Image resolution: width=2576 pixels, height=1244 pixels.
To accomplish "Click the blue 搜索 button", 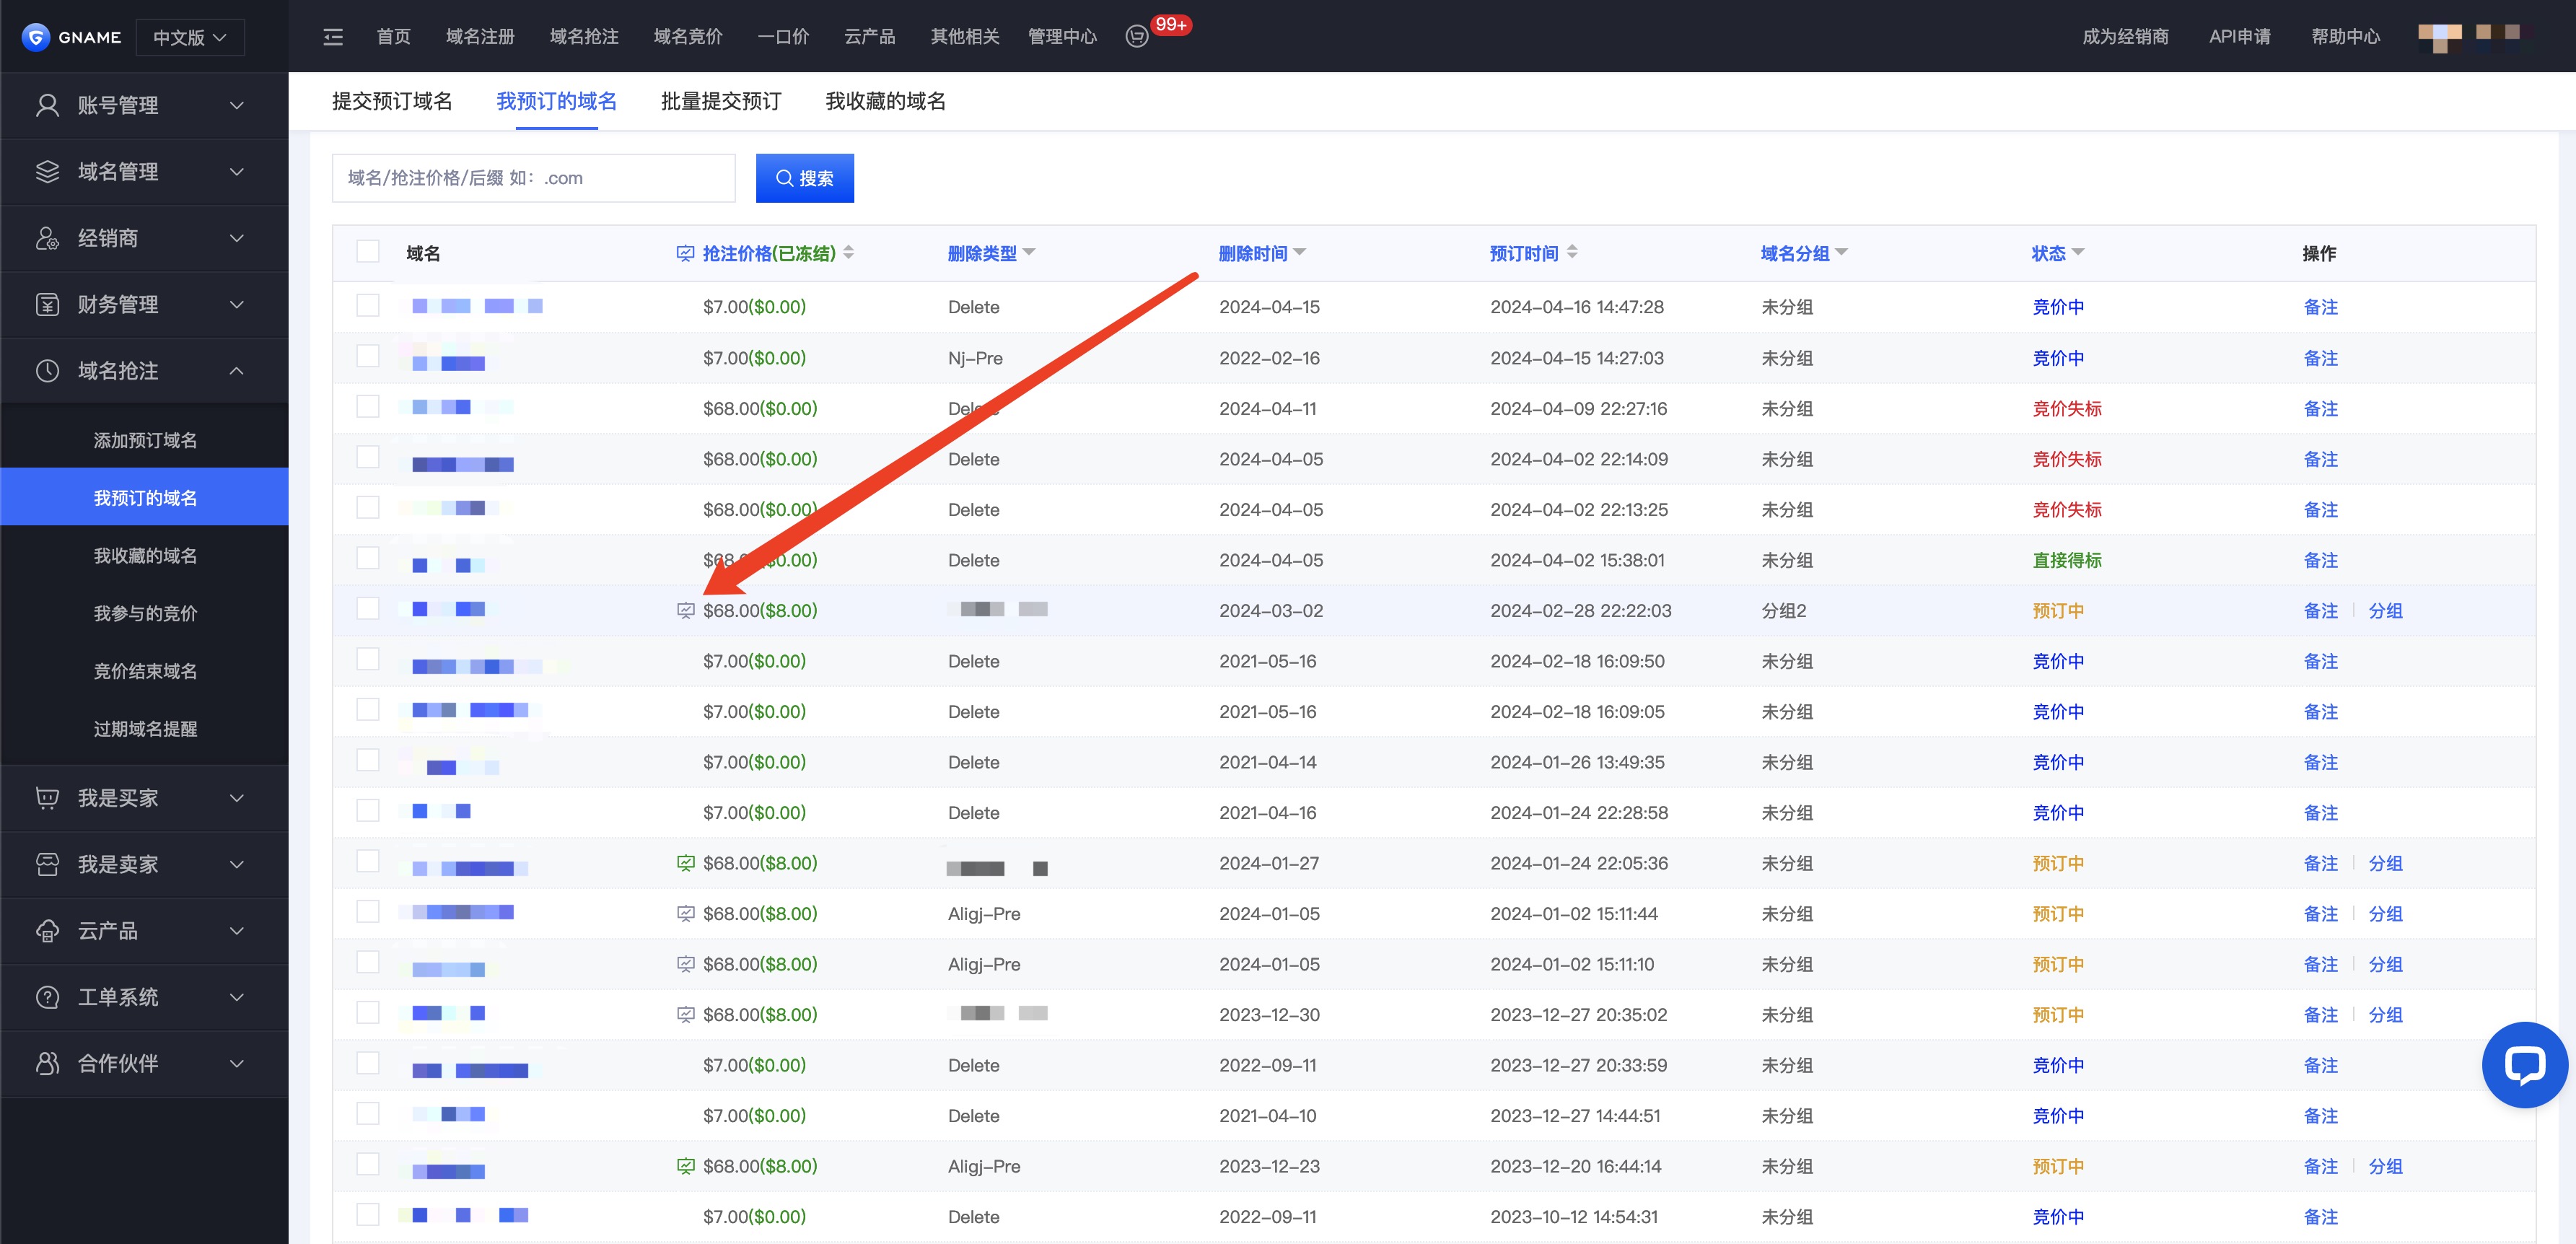I will point(805,178).
